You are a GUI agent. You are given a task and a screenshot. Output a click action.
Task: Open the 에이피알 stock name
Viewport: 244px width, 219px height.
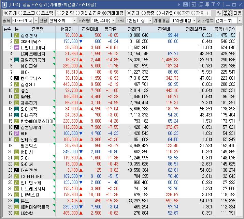pyautogui.click(x=29, y=66)
